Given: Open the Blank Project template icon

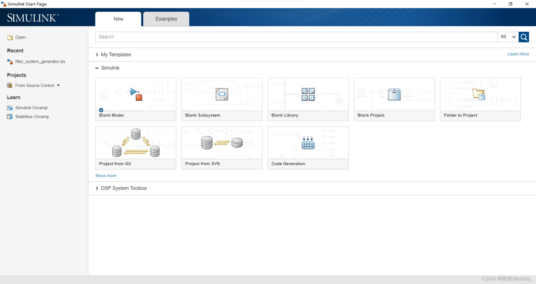Looking at the screenshot, I should pyautogui.click(x=394, y=94).
